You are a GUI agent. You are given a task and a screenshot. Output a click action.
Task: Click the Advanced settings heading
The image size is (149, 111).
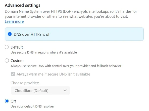pyautogui.click(x=23, y=5)
